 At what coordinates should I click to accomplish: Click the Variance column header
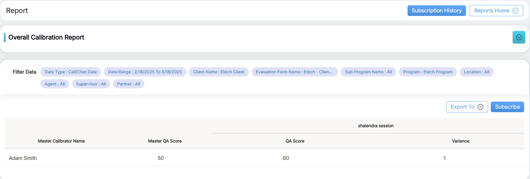460,141
